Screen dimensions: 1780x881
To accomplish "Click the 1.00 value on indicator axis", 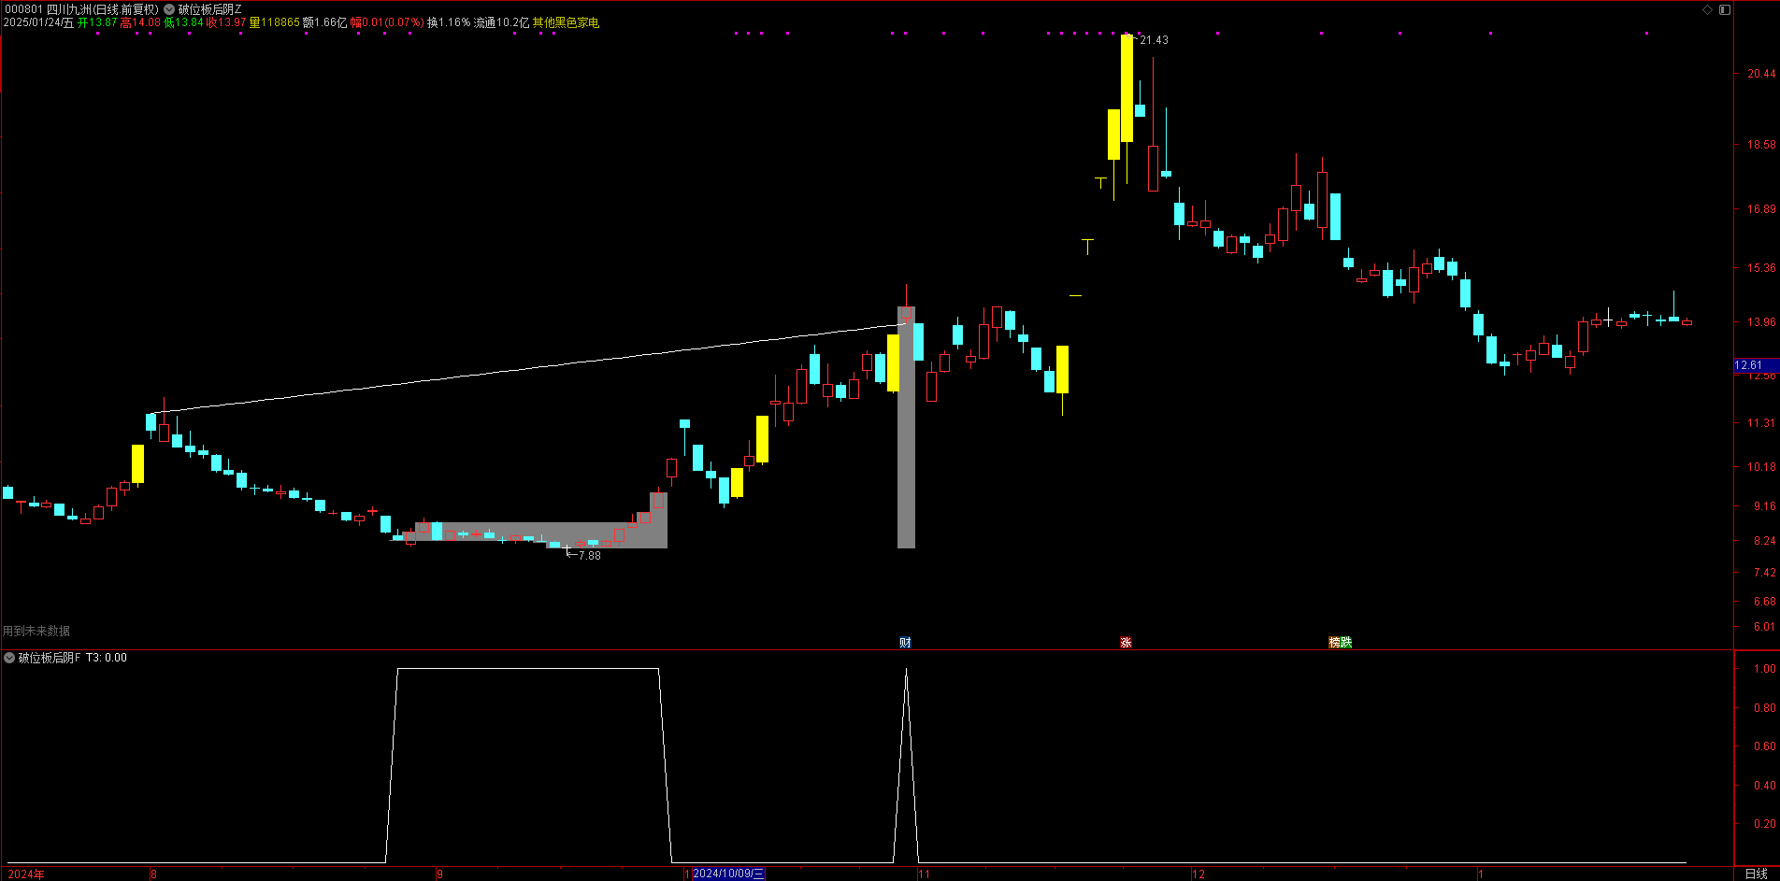I will (x=1765, y=669).
